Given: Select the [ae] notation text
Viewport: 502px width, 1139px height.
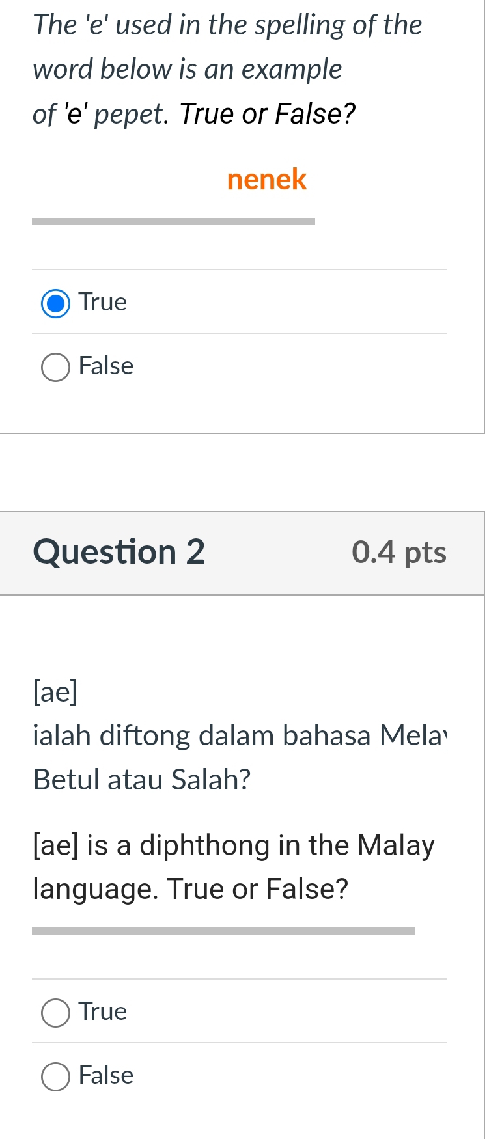Looking at the screenshot, I should (55, 692).
